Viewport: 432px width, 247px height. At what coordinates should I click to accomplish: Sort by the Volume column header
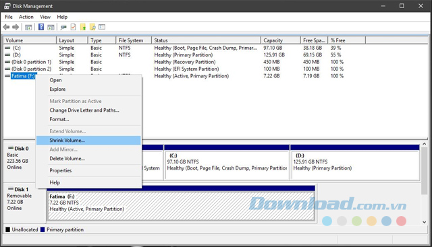(x=30, y=40)
